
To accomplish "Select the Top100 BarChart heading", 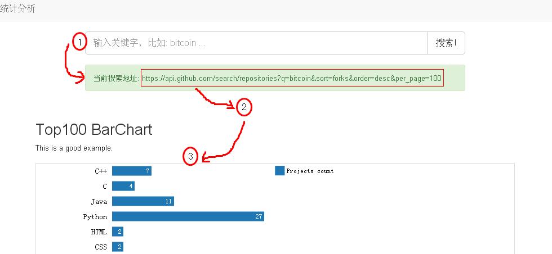I will pos(94,130).
